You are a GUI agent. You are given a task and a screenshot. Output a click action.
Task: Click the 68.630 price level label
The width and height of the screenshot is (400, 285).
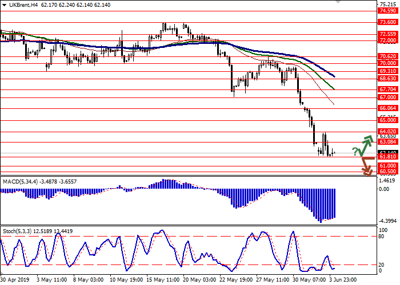coord(387,79)
